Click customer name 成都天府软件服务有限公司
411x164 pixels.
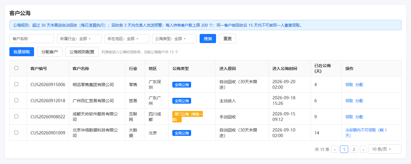[x=95, y=117]
